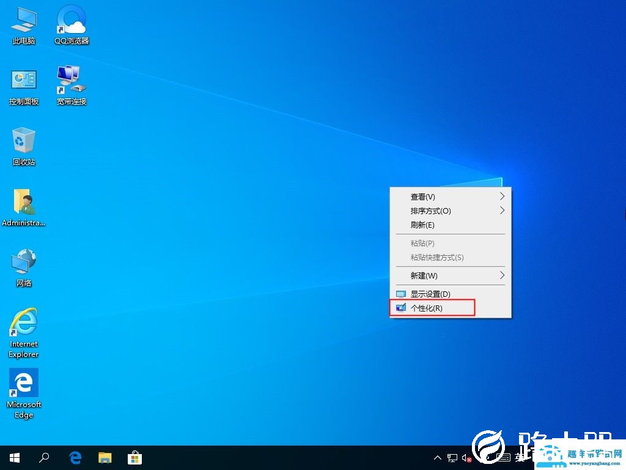Click the 英 input language indicator
The width and height of the screenshot is (626, 470).
[x=519, y=457]
